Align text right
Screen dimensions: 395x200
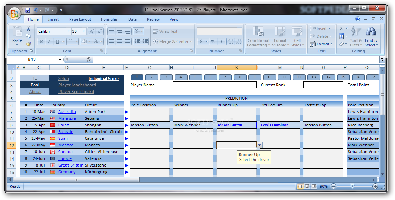pos(128,42)
